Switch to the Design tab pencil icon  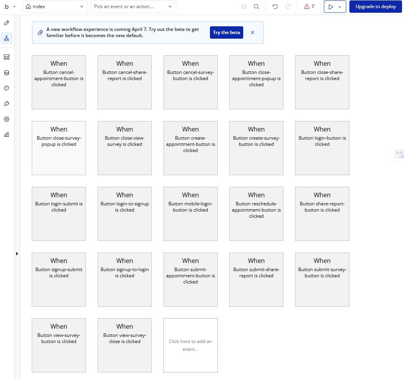tap(7, 23)
